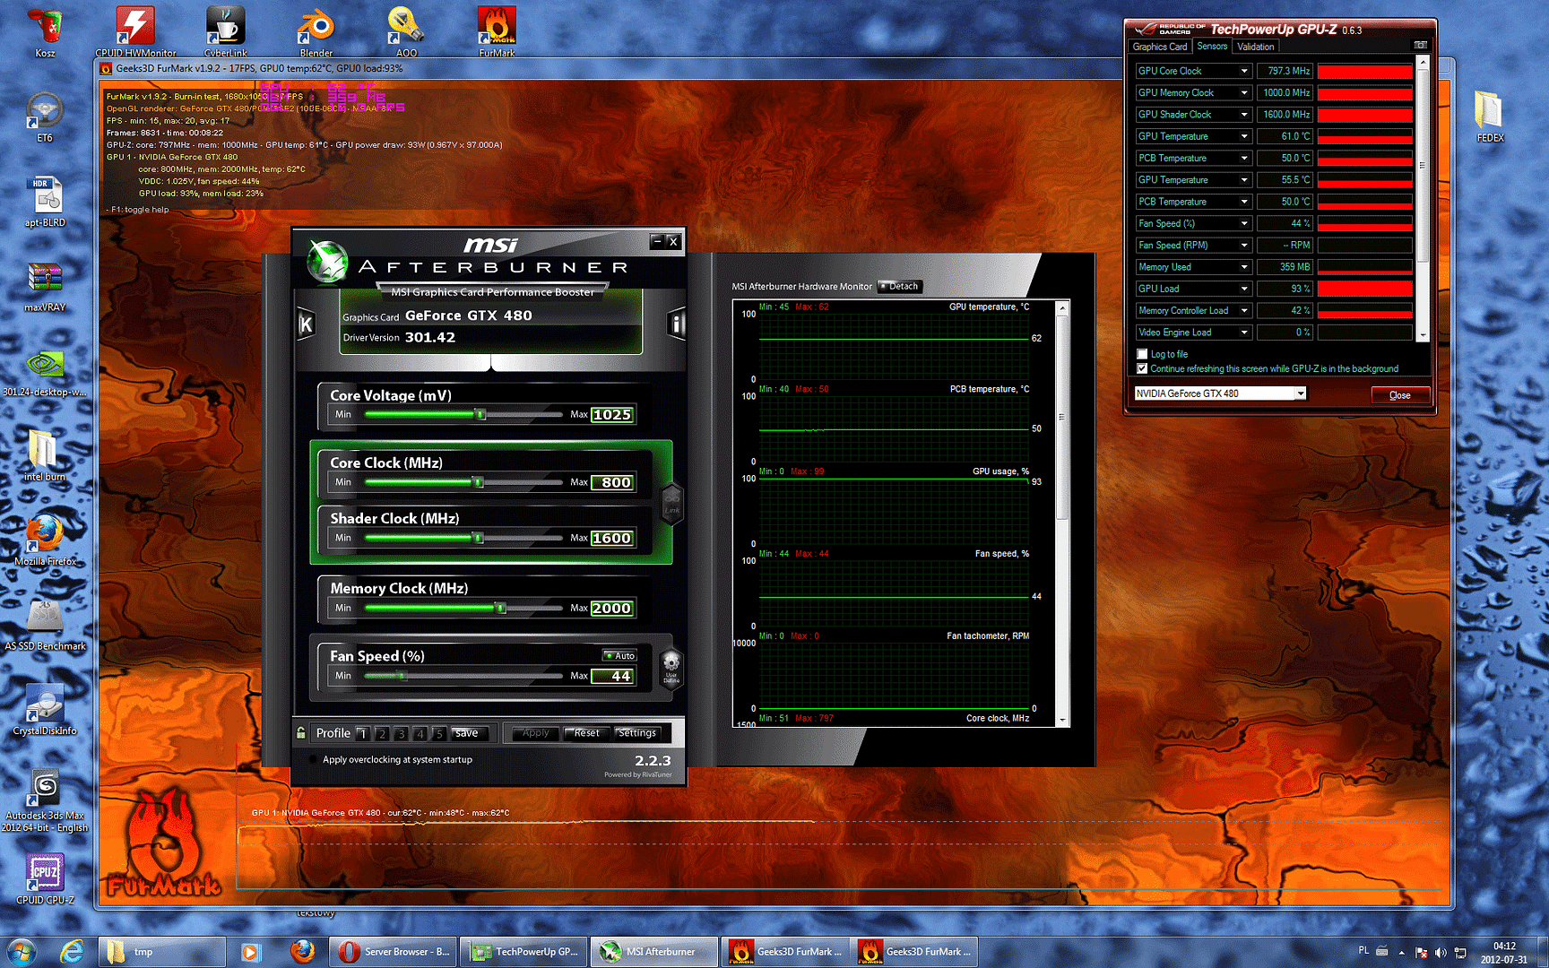Uncheck Continue refreshing in background option
Screen dimensions: 1549x968
pos(1142,368)
